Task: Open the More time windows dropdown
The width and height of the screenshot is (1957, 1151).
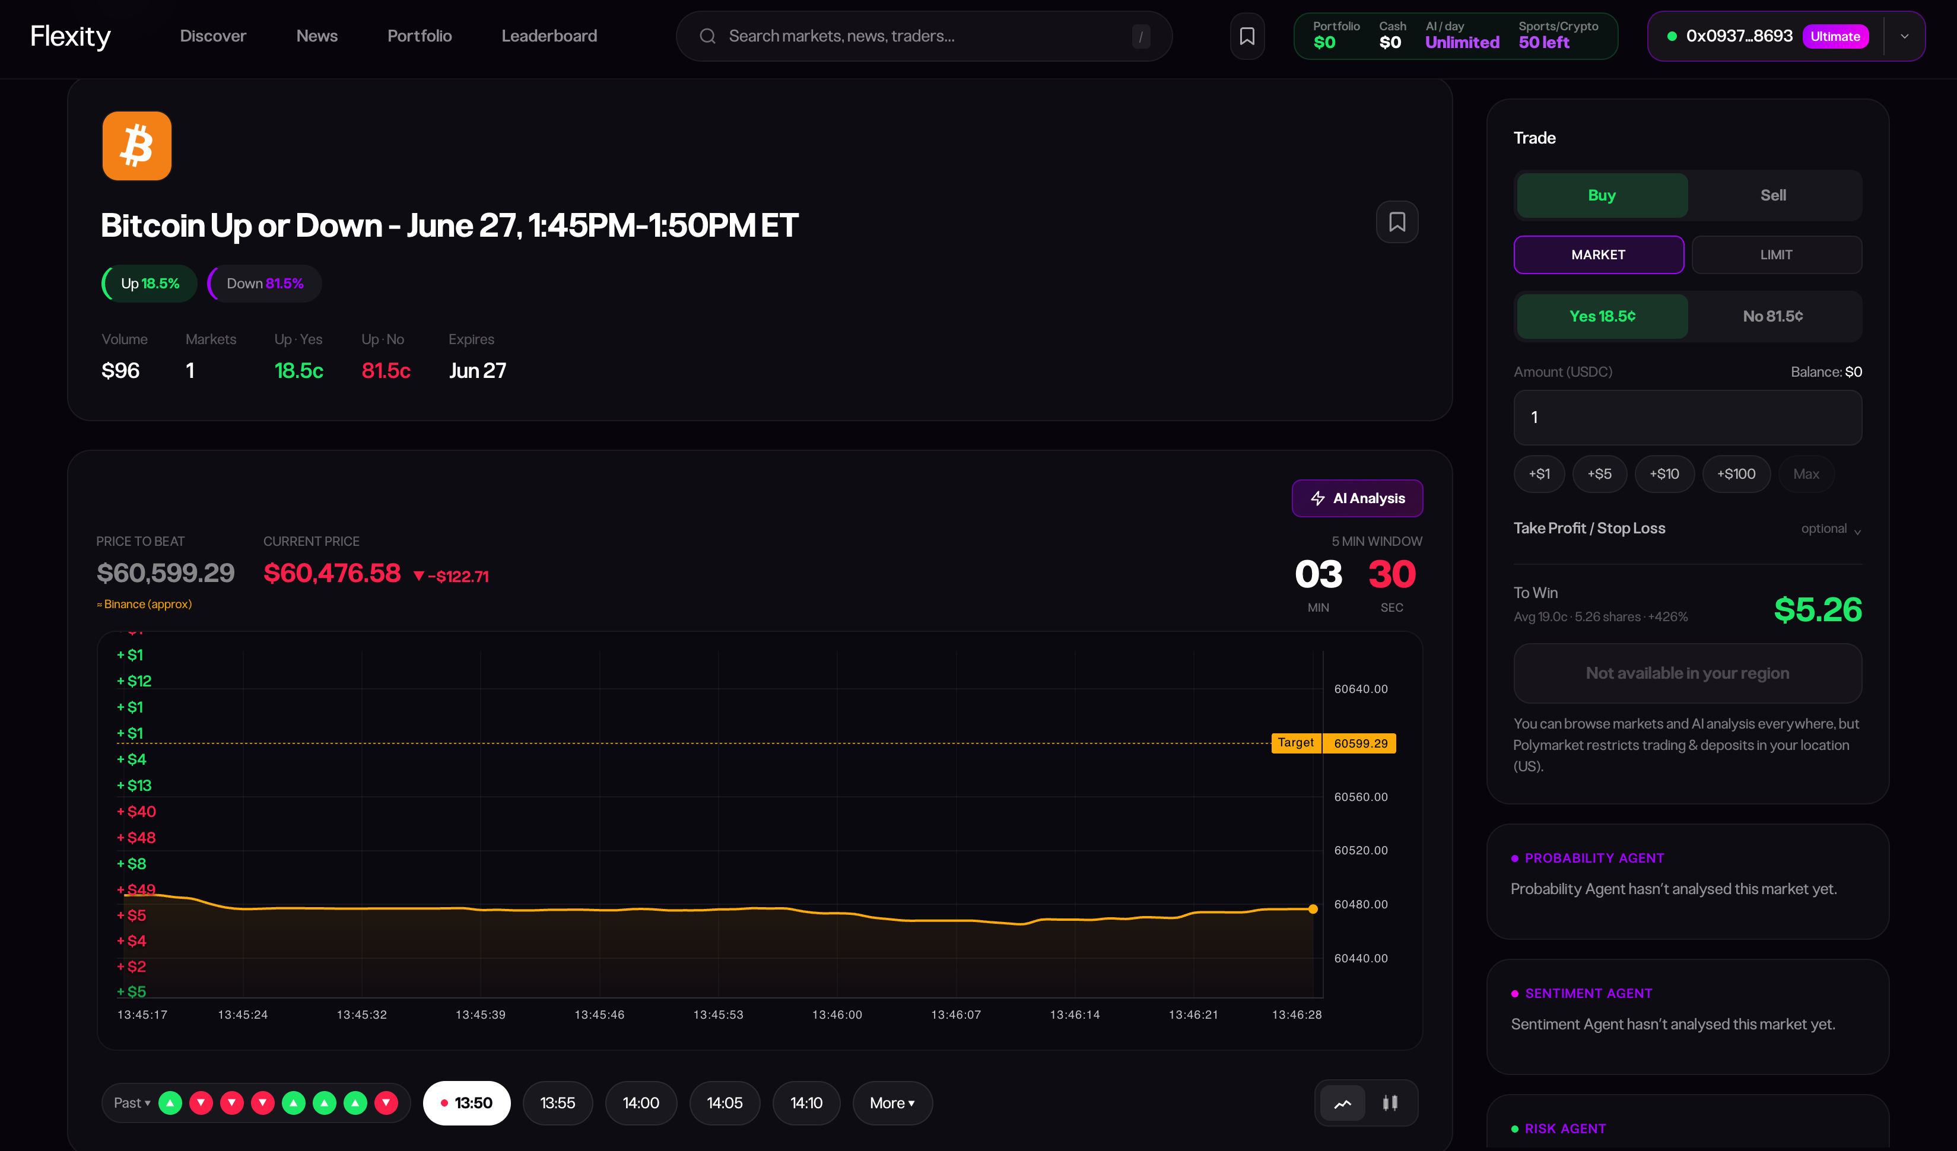Action: (892, 1103)
